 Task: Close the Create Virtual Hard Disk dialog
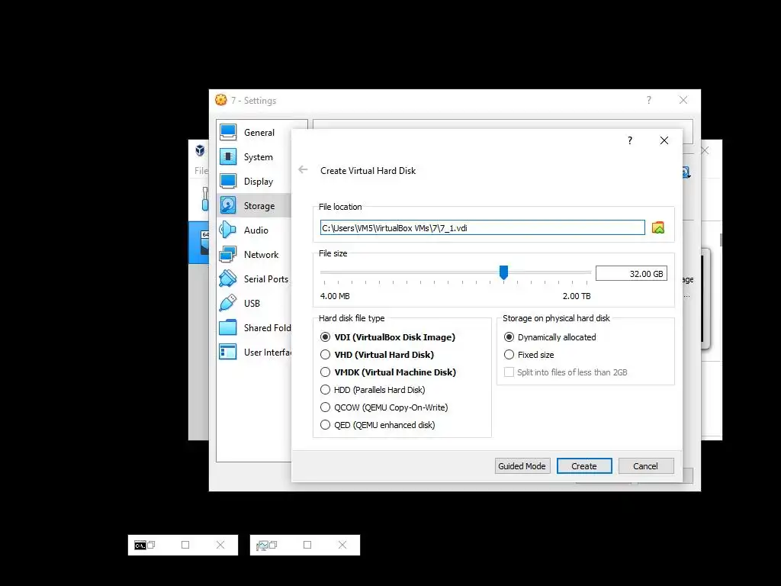664,140
